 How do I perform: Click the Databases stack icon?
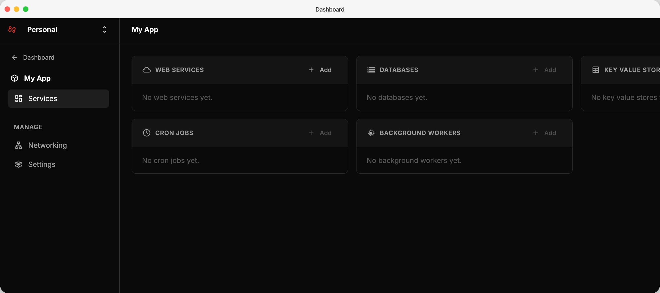tap(371, 70)
